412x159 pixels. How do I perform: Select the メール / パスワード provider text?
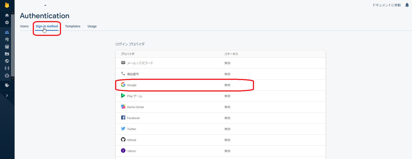coord(140,63)
